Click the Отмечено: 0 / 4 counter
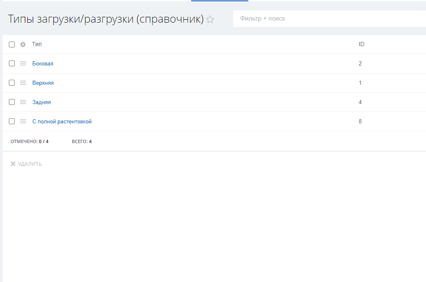This screenshot has height=282, width=426. 29,141
